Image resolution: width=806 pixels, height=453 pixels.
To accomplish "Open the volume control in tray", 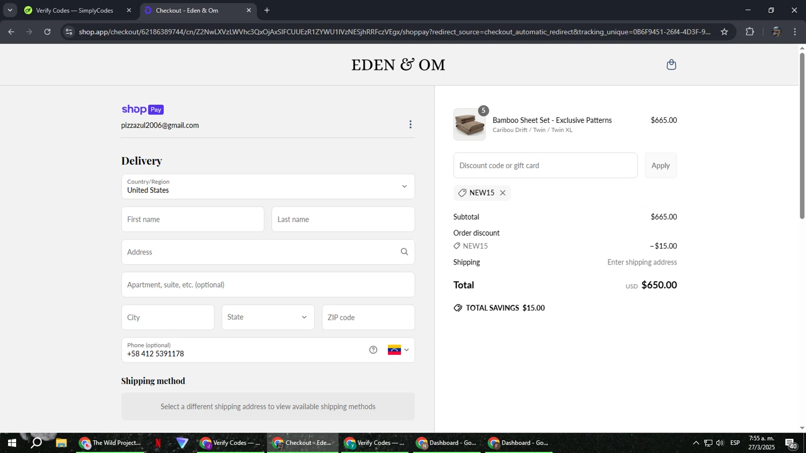I will coord(720,443).
